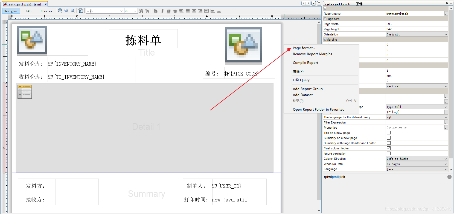
Task: Set vertical align bottom
Action: pos(219,11)
